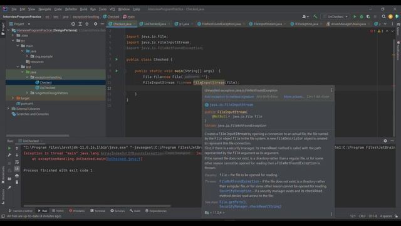Hide the Run tool window minus icon
This screenshot has height=226, width=401.
pos(392,141)
